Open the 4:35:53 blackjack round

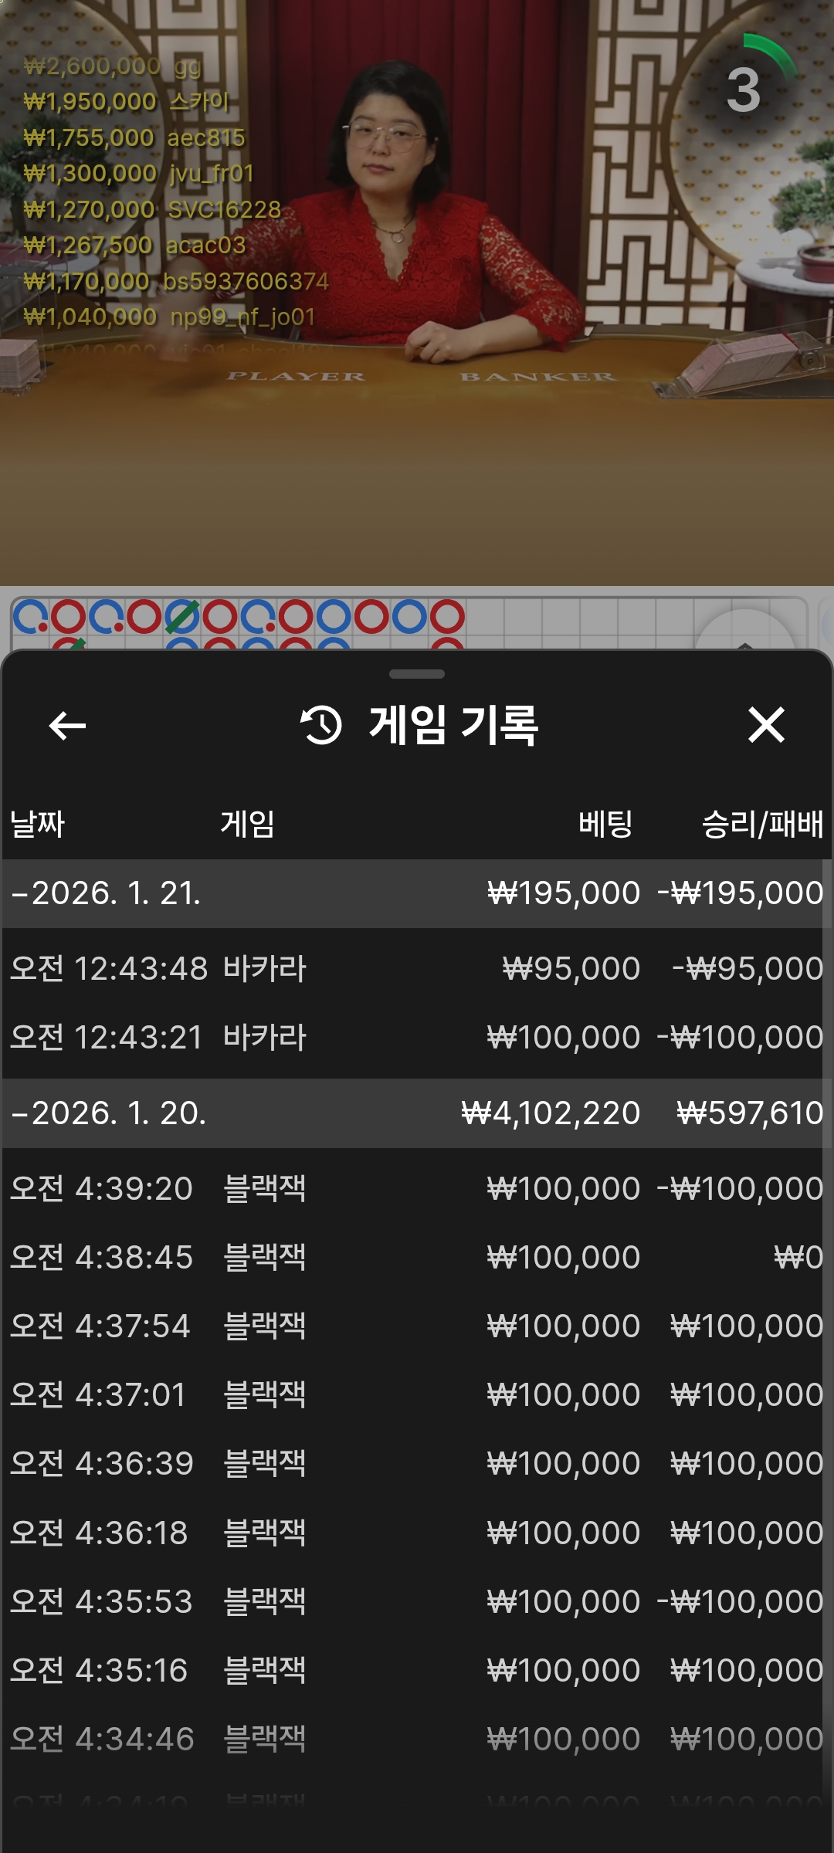click(x=417, y=1601)
